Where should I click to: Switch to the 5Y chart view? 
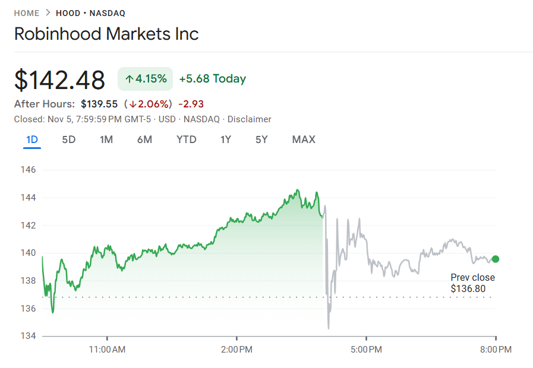(261, 139)
